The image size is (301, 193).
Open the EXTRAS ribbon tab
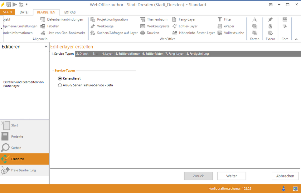(70, 12)
